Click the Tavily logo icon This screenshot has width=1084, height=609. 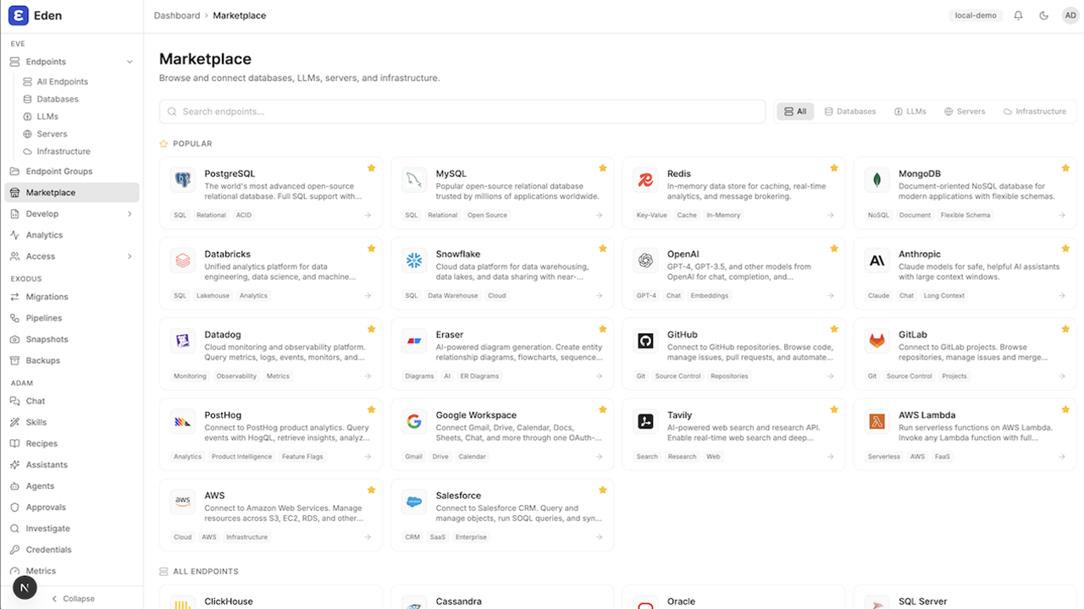(x=645, y=421)
